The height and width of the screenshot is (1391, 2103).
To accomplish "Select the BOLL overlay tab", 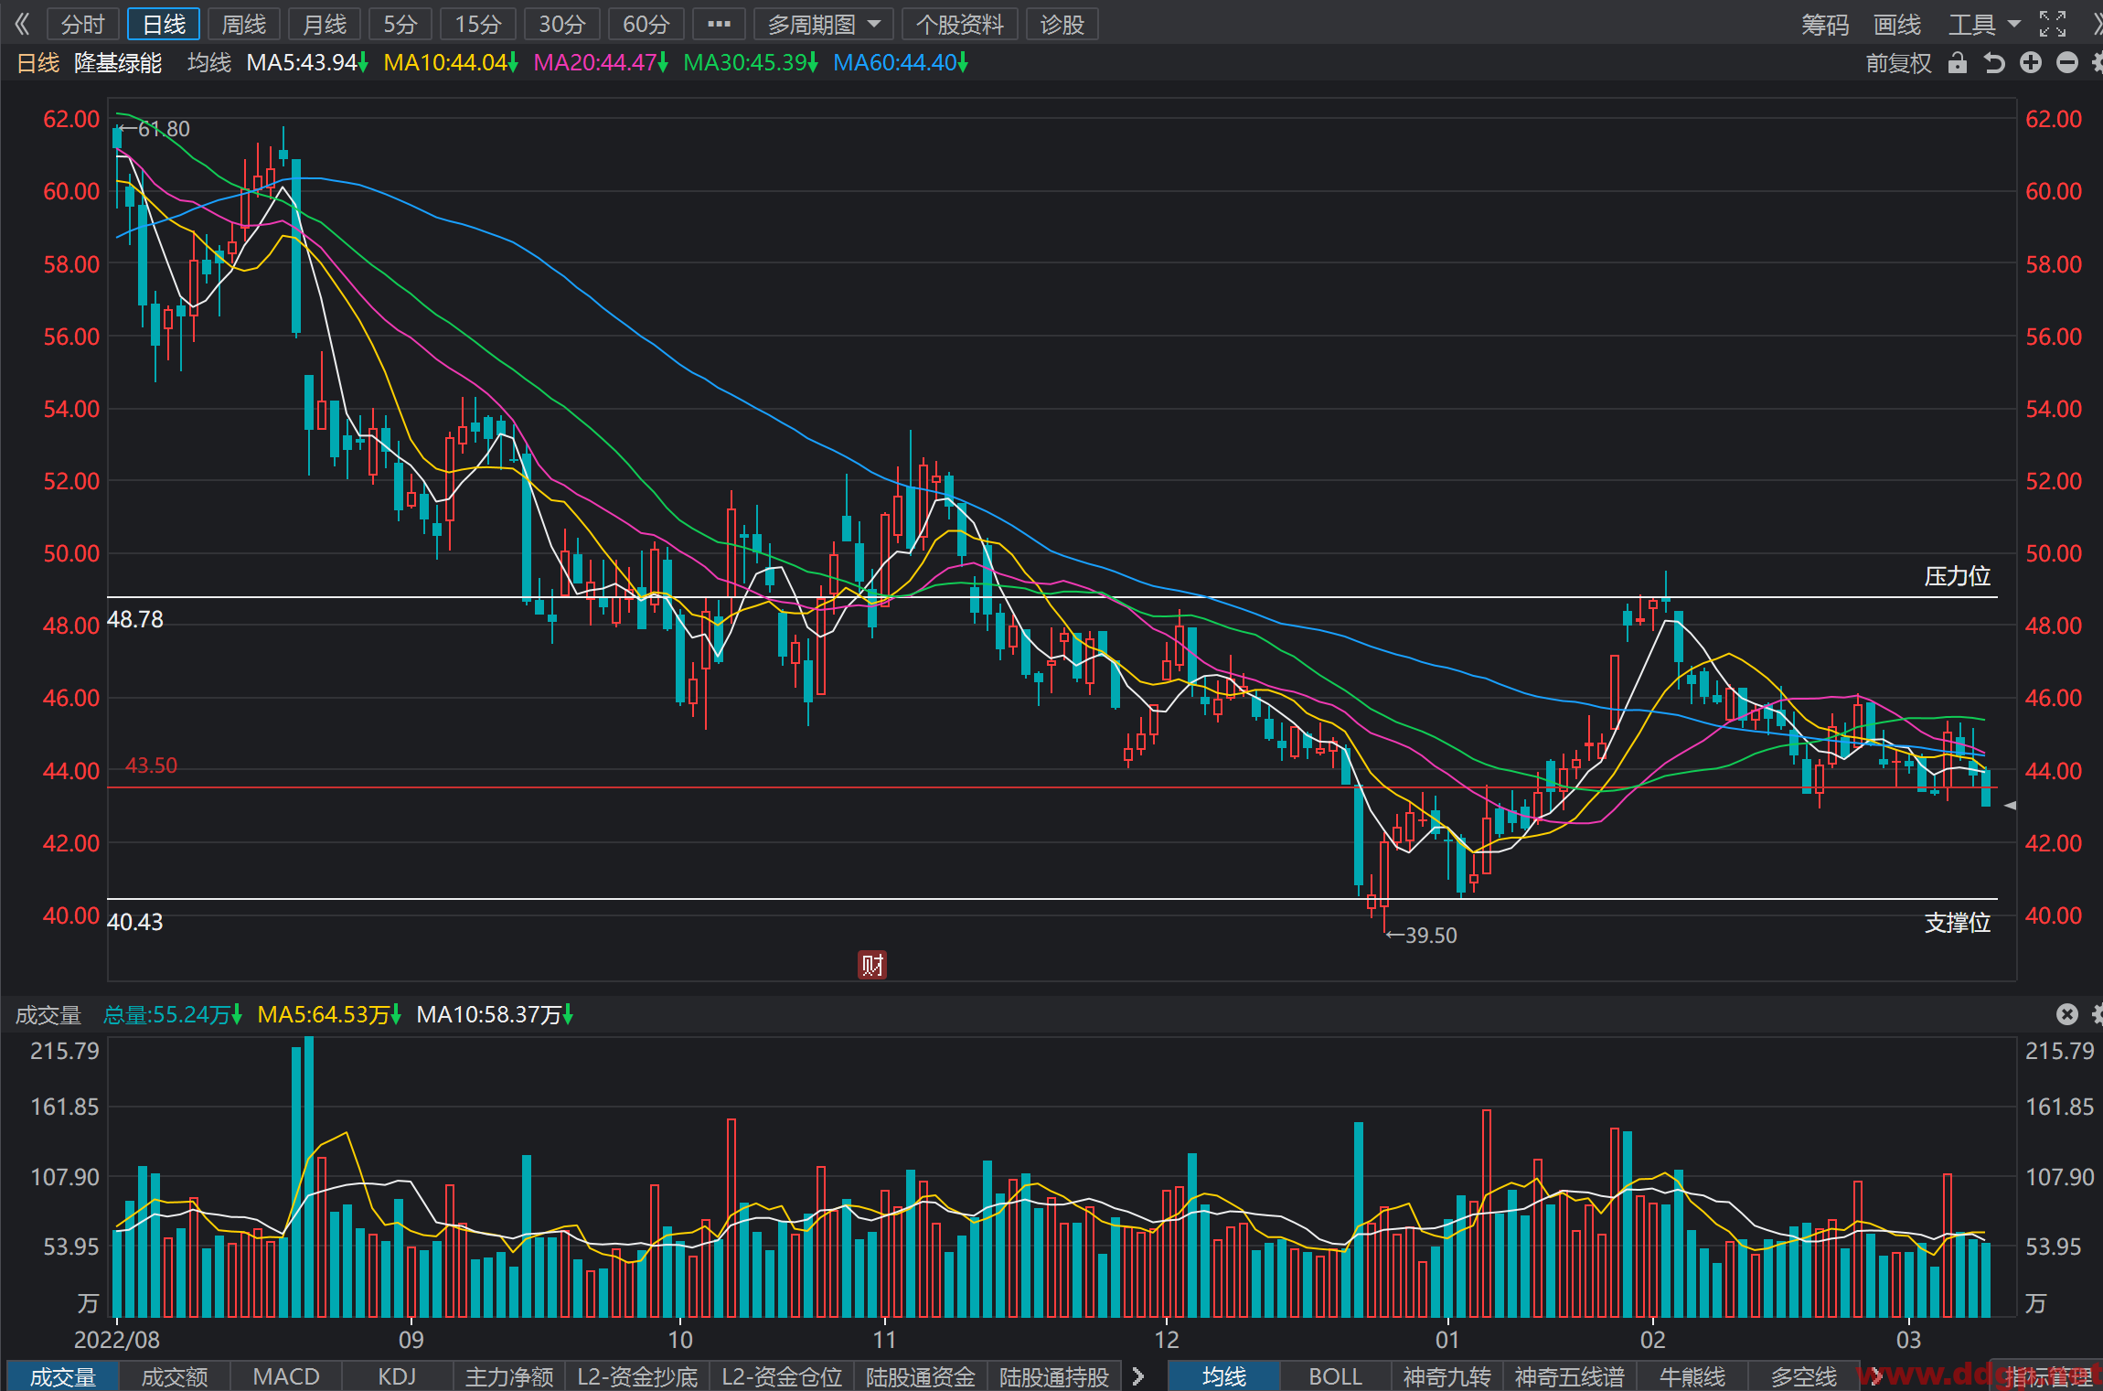I will click(x=1335, y=1376).
